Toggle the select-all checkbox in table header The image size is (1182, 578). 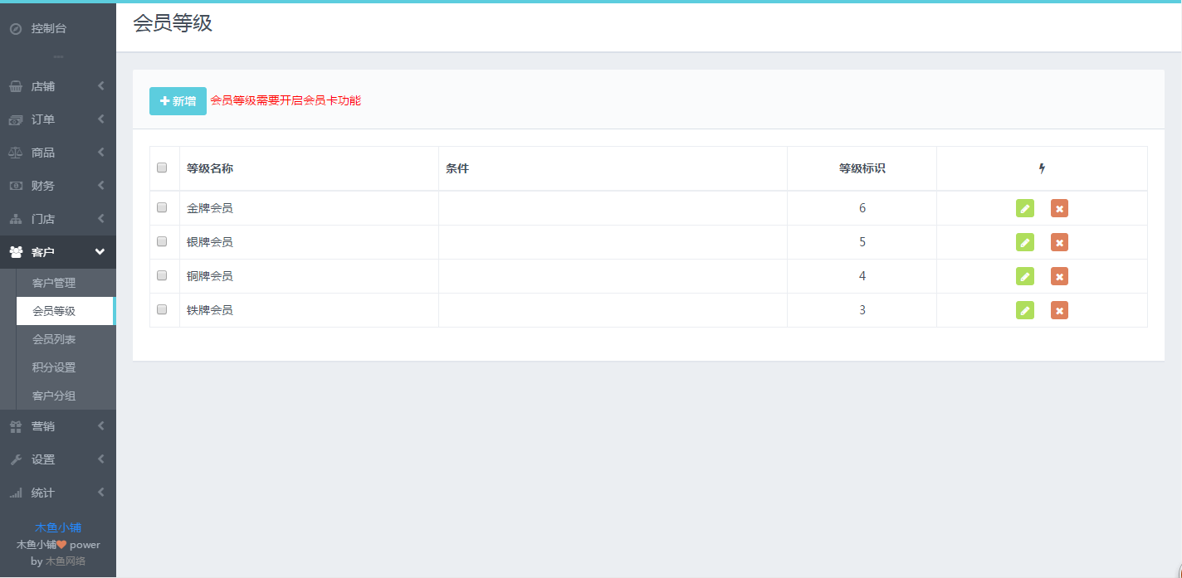[162, 168]
